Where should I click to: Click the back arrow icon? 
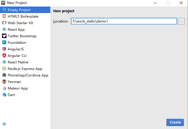pyautogui.click(x=4, y=124)
